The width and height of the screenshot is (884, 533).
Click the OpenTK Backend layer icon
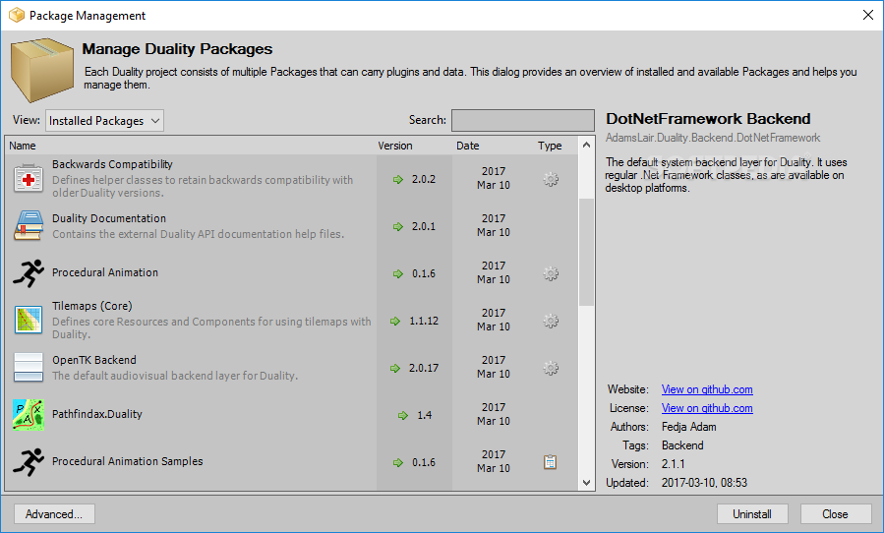click(29, 367)
